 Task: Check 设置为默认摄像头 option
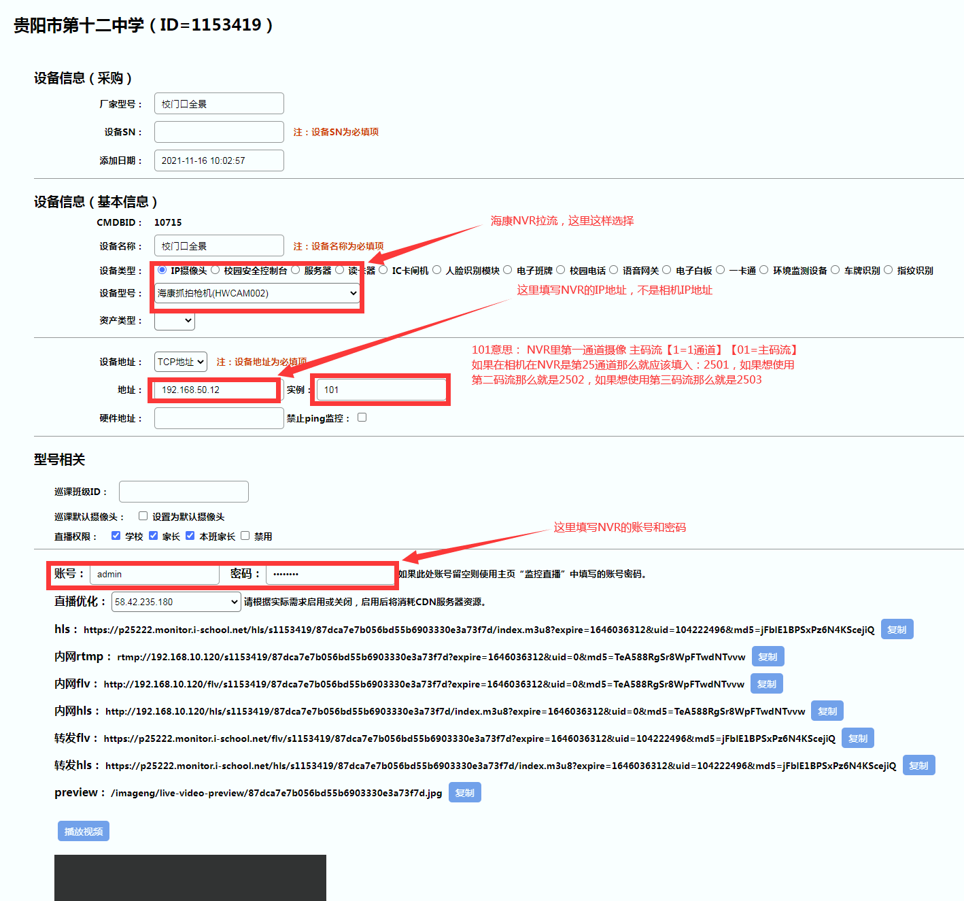pos(143,516)
